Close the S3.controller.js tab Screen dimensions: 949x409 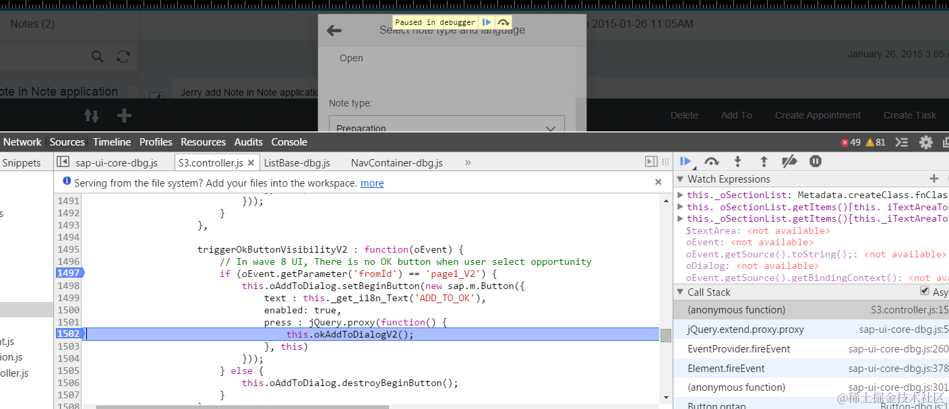coord(251,162)
